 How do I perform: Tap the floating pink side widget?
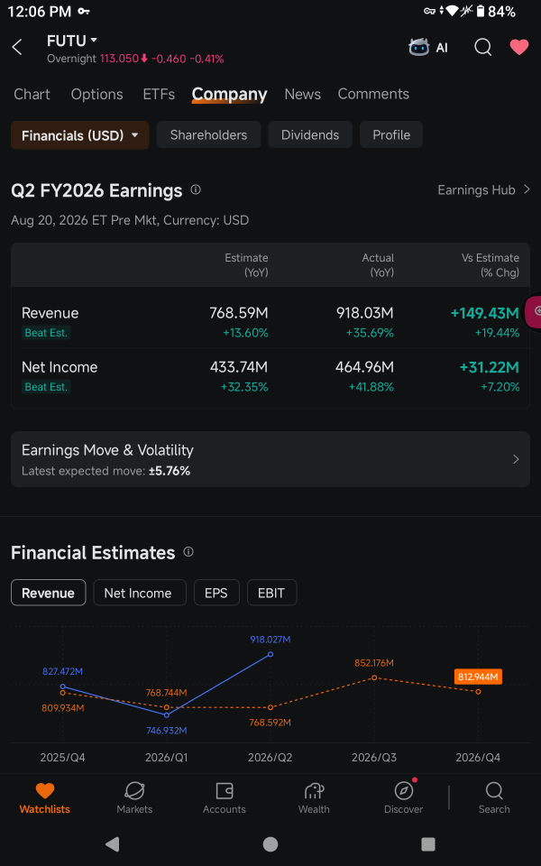click(x=533, y=311)
